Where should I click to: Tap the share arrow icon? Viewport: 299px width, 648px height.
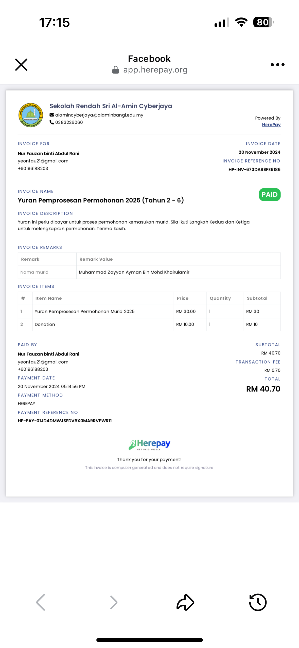(x=185, y=602)
